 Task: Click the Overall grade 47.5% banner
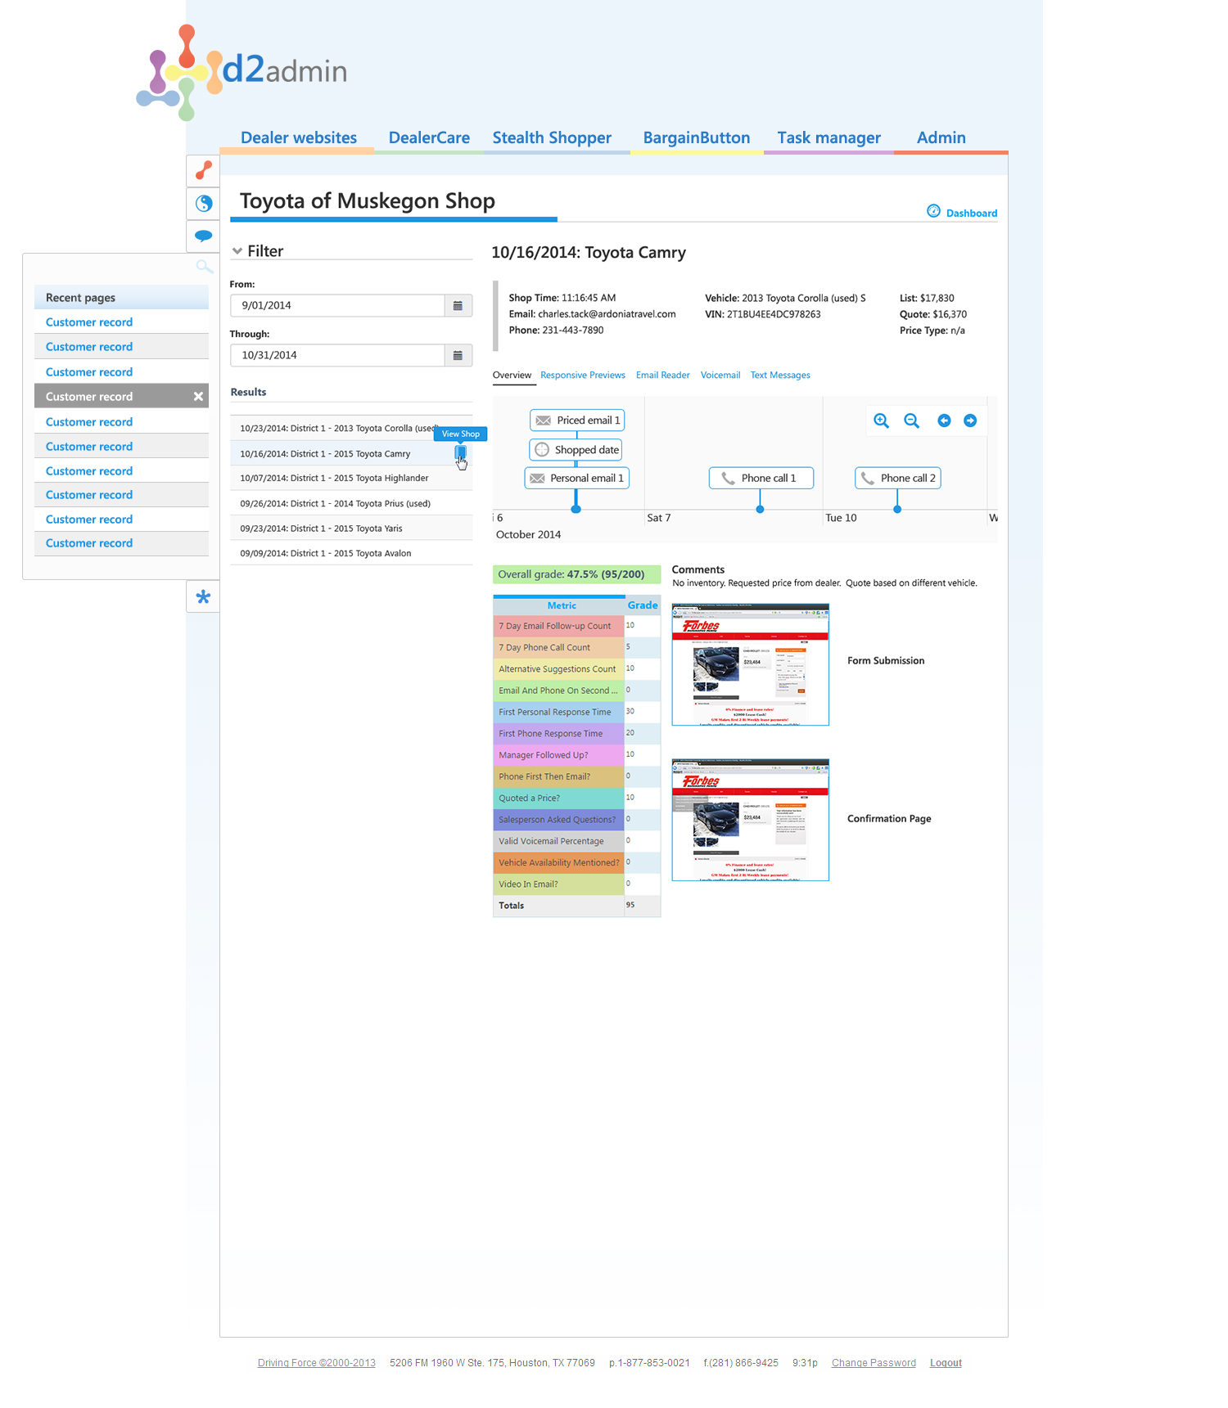576,574
